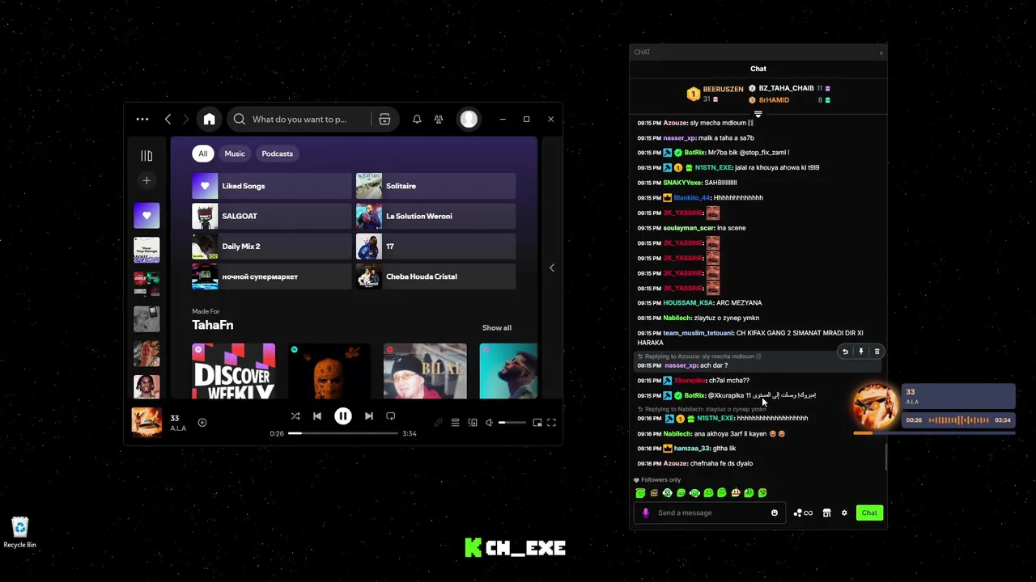This screenshot has height=582, width=1036.
Task: Open the Spotify profile avatar menu
Action: (x=469, y=120)
